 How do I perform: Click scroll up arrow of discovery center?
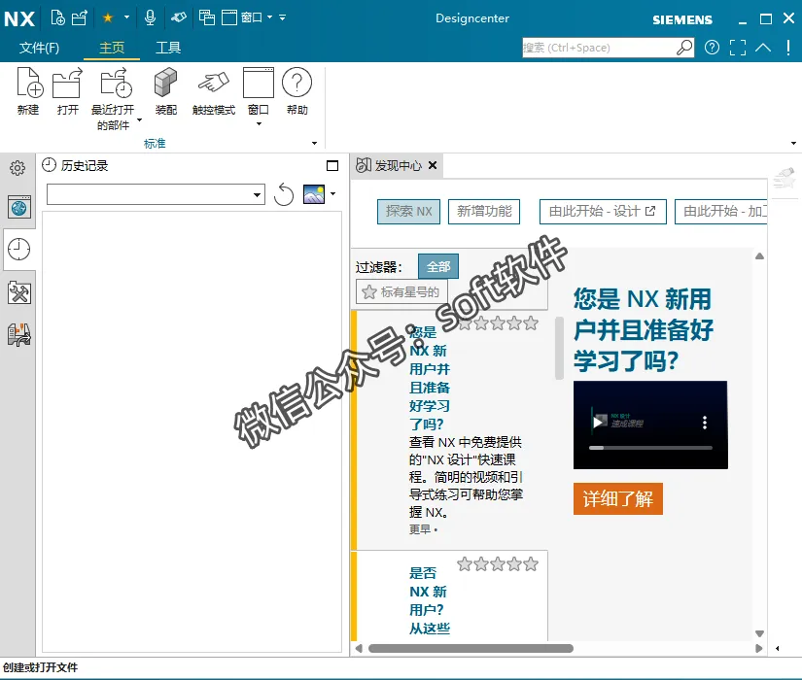pos(759,256)
